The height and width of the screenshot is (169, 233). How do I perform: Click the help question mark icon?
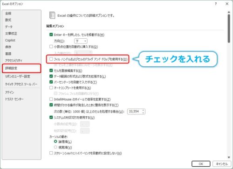point(216,4)
